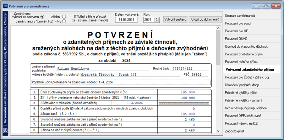Open 'Potvrzení pro ÚP'

click(252, 31)
